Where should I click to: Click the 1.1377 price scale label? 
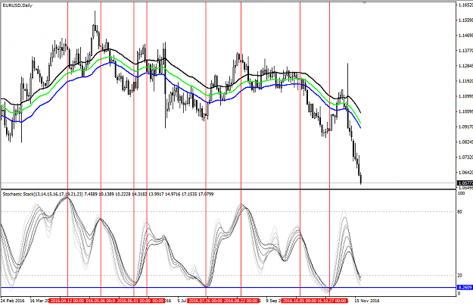pyautogui.click(x=465, y=51)
